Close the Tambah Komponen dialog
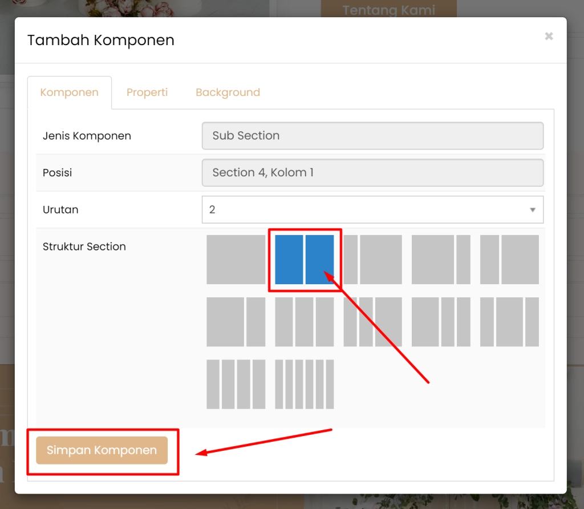The width and height of the screenshot is (584, 509). click(549, 37)
